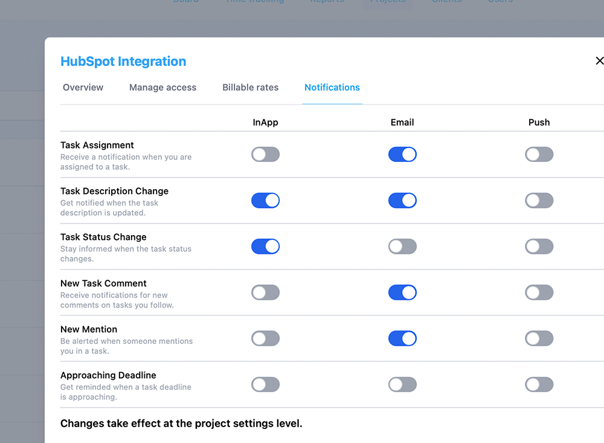
Task: Click the New Task Comment row title
Action: point(103,283)
